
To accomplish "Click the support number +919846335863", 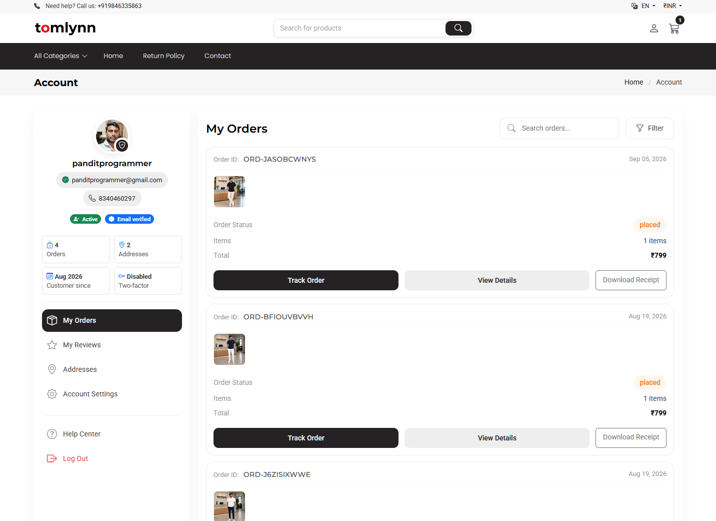I will pos(119,6).
